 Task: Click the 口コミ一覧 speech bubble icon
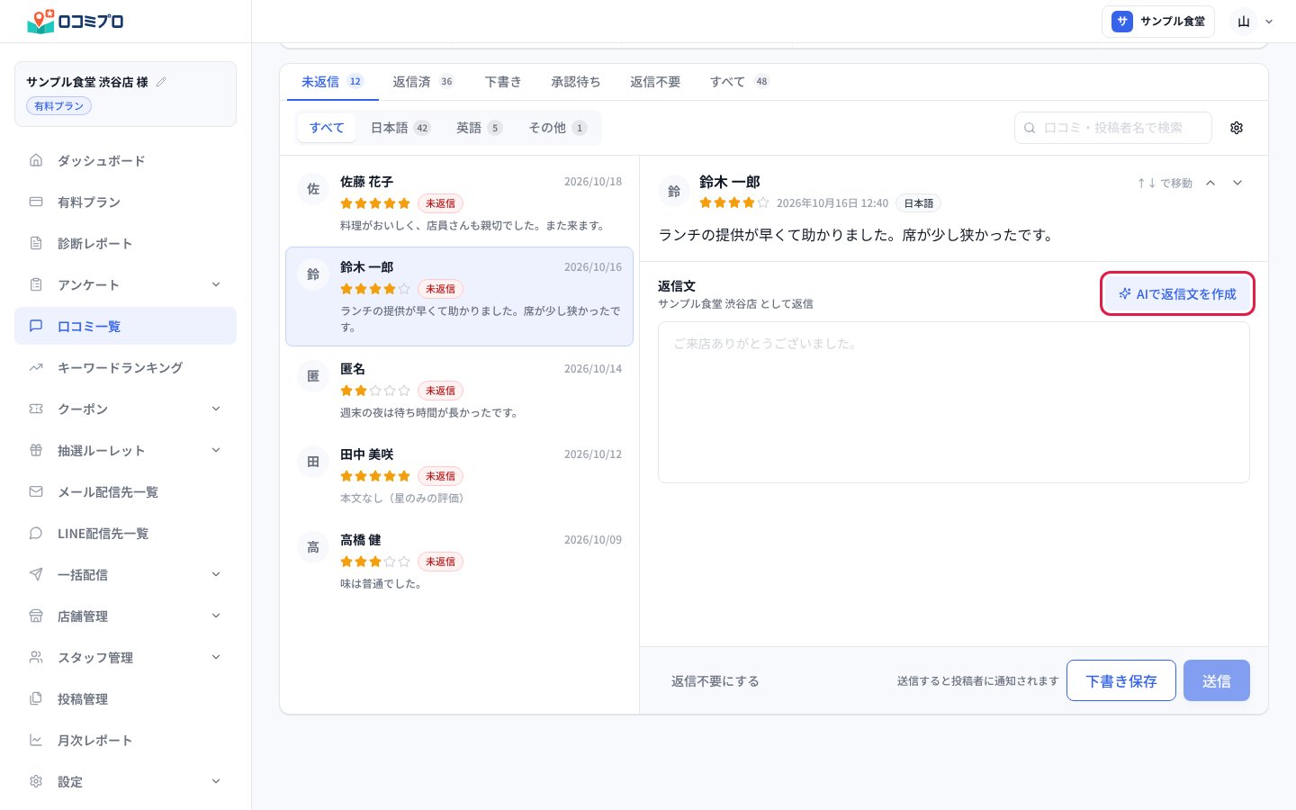[x=36, y=326]
